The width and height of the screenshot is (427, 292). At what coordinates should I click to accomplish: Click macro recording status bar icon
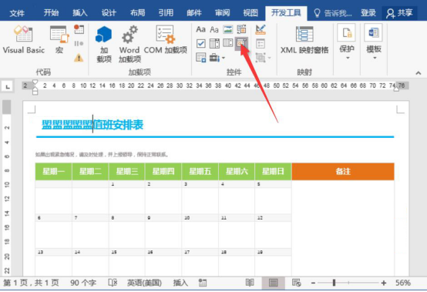203,283
